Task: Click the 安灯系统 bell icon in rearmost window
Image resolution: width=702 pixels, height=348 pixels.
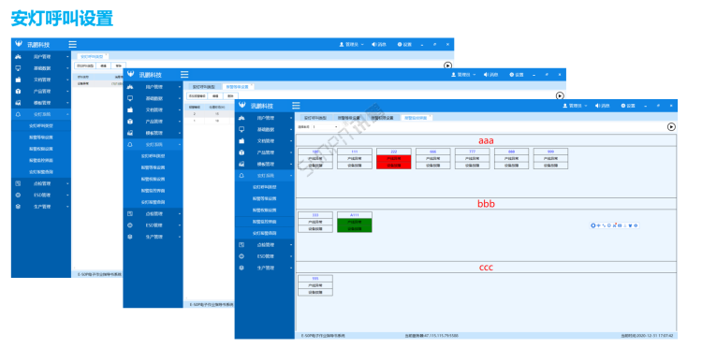Action: point(18,114)
